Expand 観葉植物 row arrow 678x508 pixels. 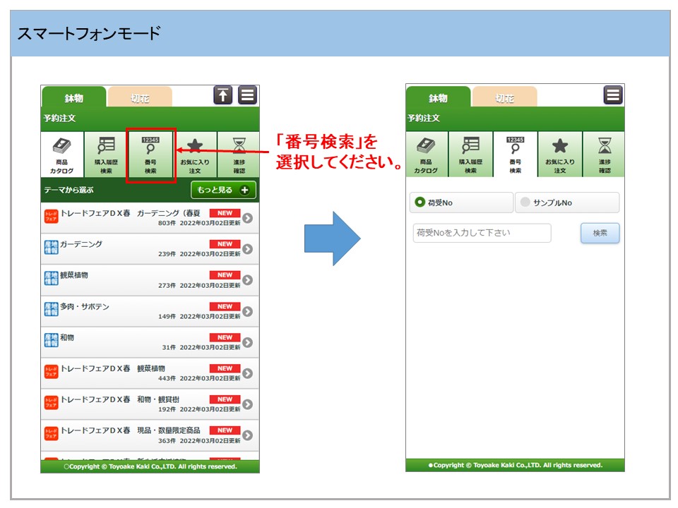tap(247, 280)
